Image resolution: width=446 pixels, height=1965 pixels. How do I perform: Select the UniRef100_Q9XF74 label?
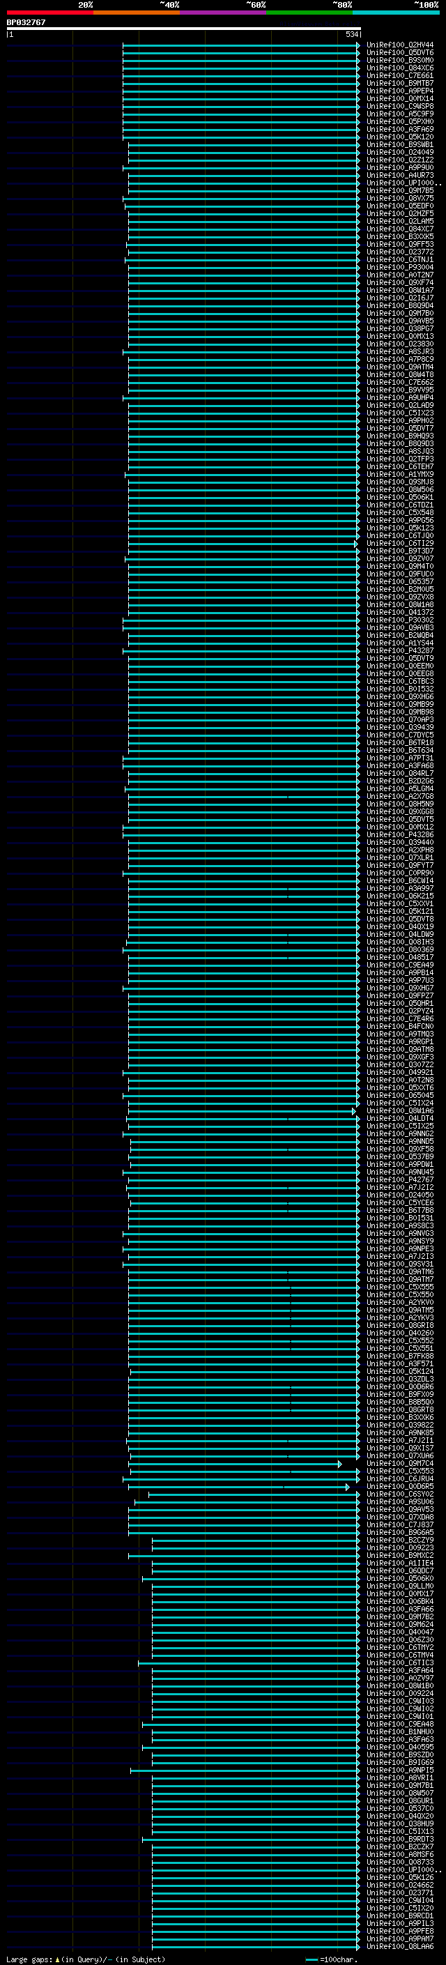(400, 282)
